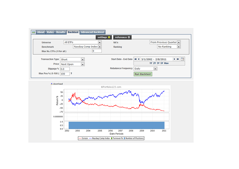Viewport: 239px width, 169px height.
Task: Select the 3Y period shortcut
Action: point(158,63)
